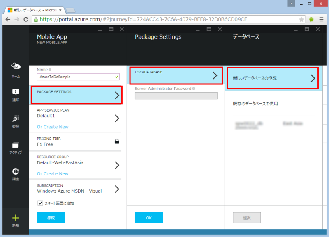The height and width of the screenshot is (237, 329).
Task: Toggle スタート画面に追加 checkbox
Action: [40, 203]
